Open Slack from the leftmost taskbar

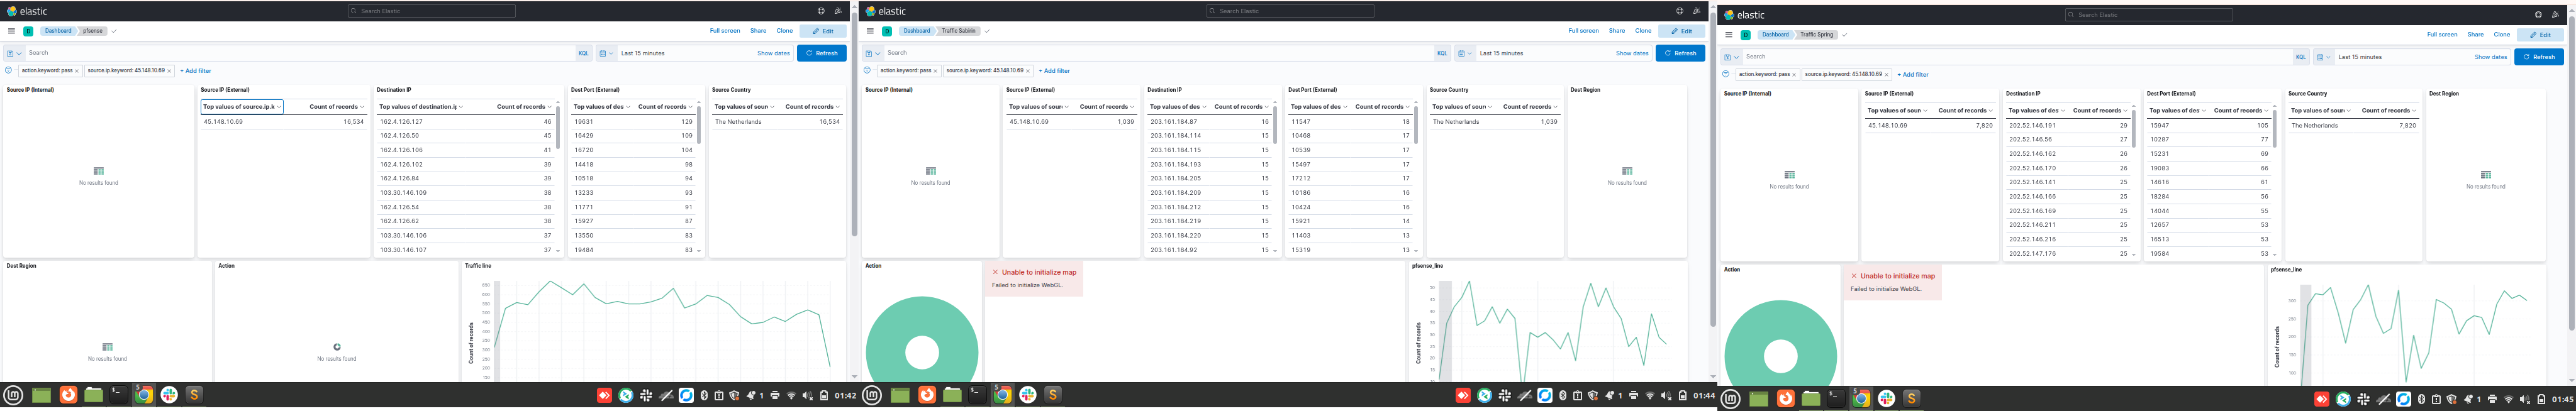click(x=169, y=395)
